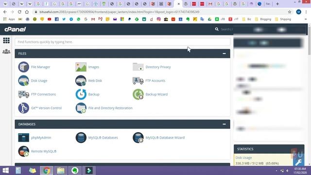This screenshot has width=311, height=175.
Task: Close the active browser tab
Action: pos(178,4)
